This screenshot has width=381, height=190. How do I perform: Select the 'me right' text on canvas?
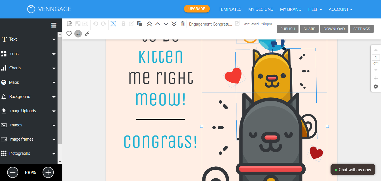click(161, 78)
